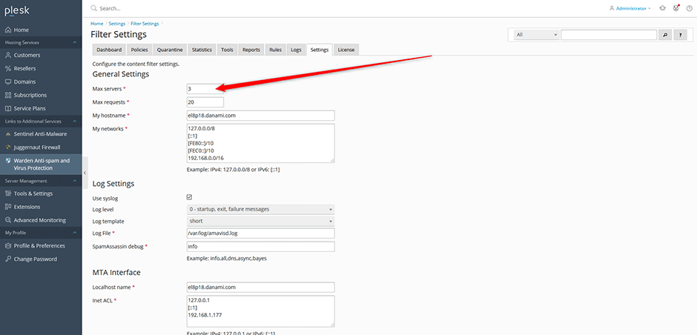Click the Profile & Preferences icon
Image resolution: width=697 pixels, height=335 pixels.
click(x=8, y=246)
